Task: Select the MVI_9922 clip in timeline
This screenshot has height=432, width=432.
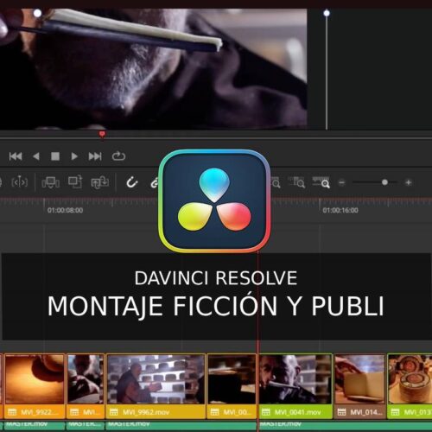Action: coord(35,386)
